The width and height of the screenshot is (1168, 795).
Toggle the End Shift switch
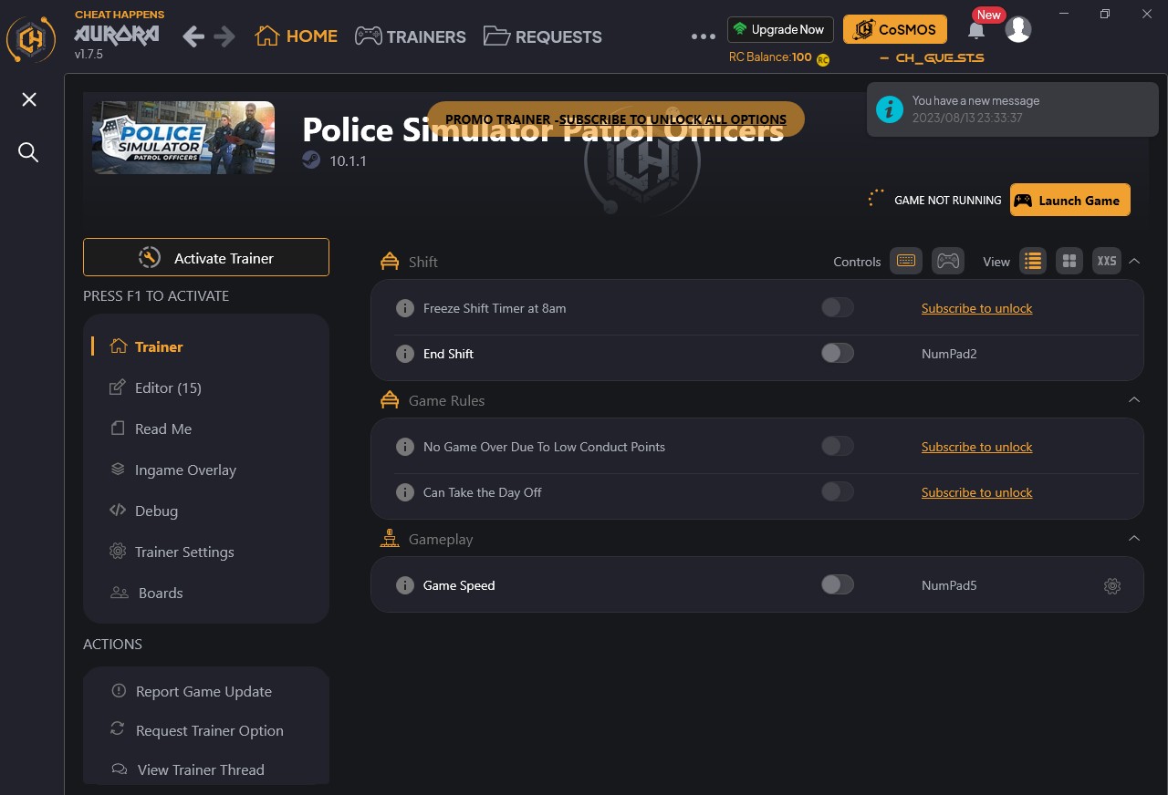tap(838, 353)
